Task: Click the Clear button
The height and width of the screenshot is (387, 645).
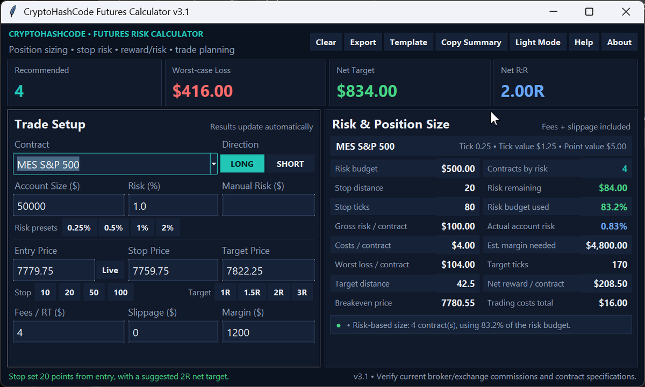Action: 326,42
